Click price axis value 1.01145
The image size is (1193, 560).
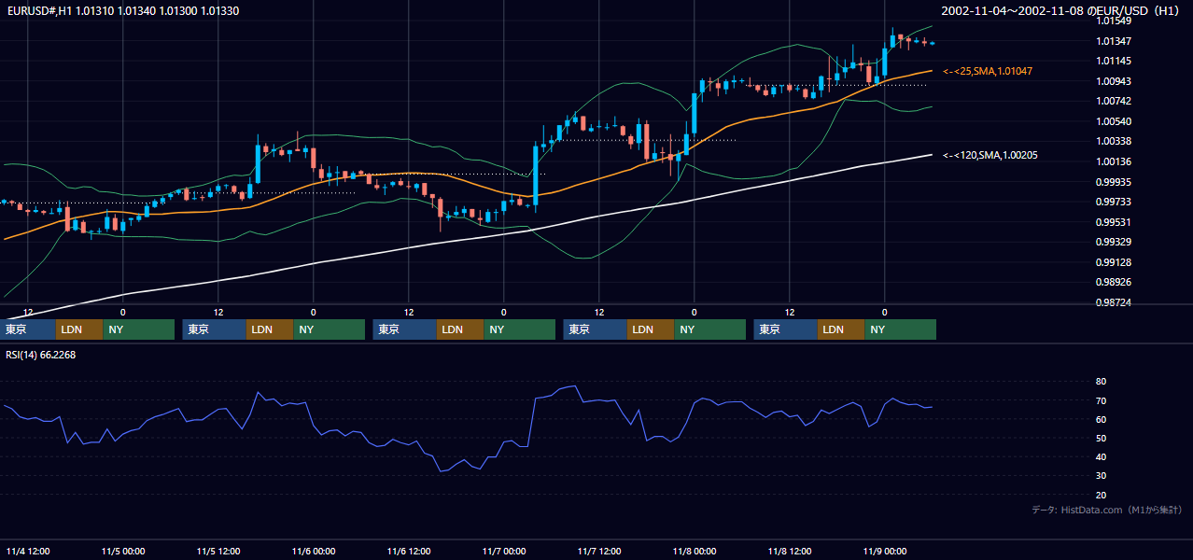pos(1113,61)
